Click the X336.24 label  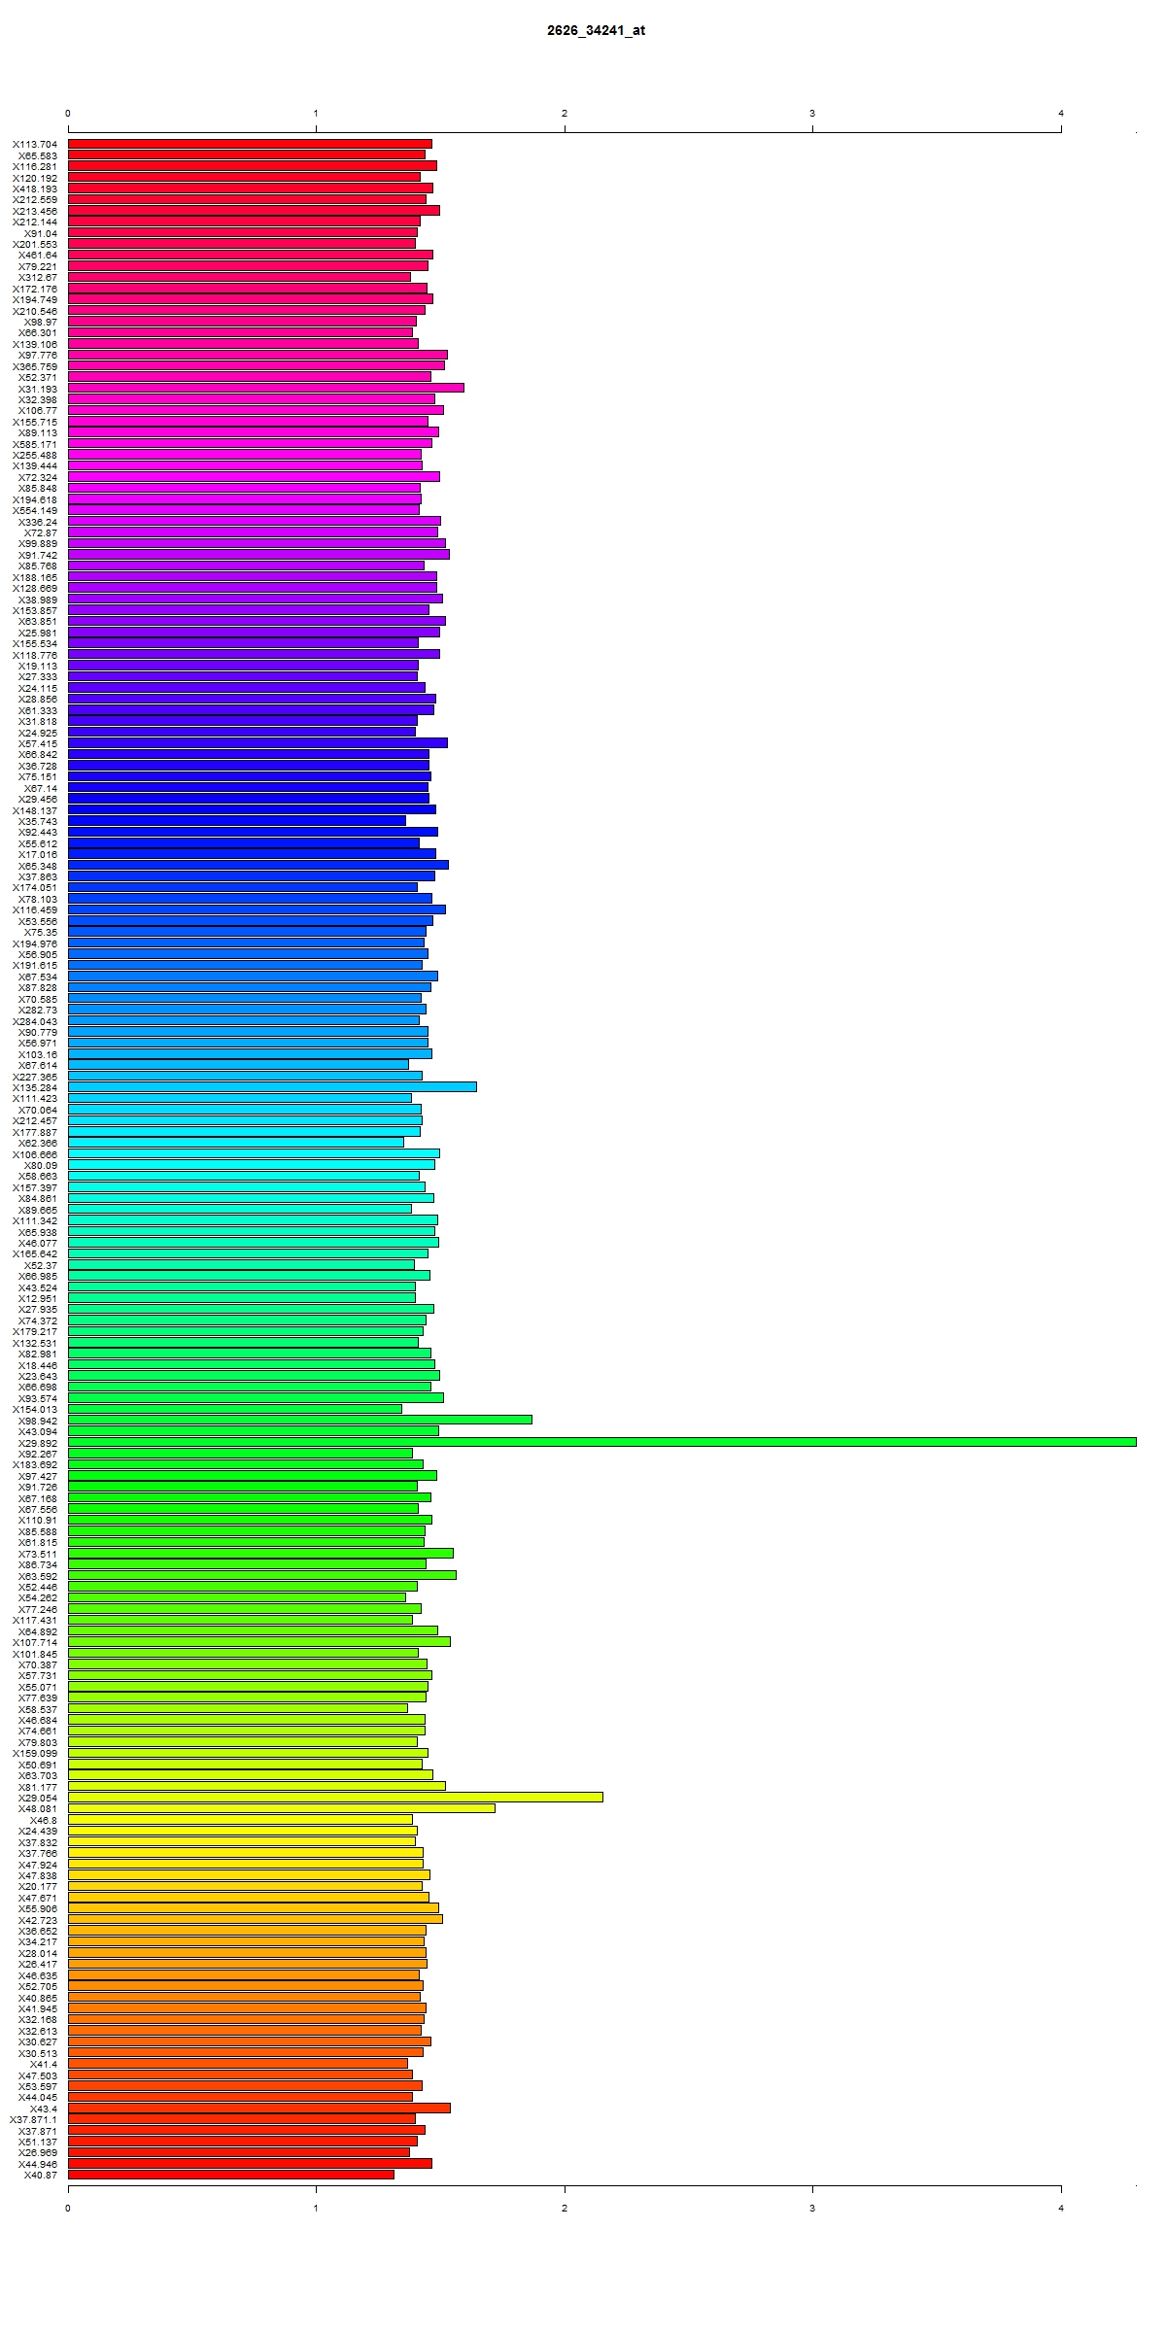38,522
